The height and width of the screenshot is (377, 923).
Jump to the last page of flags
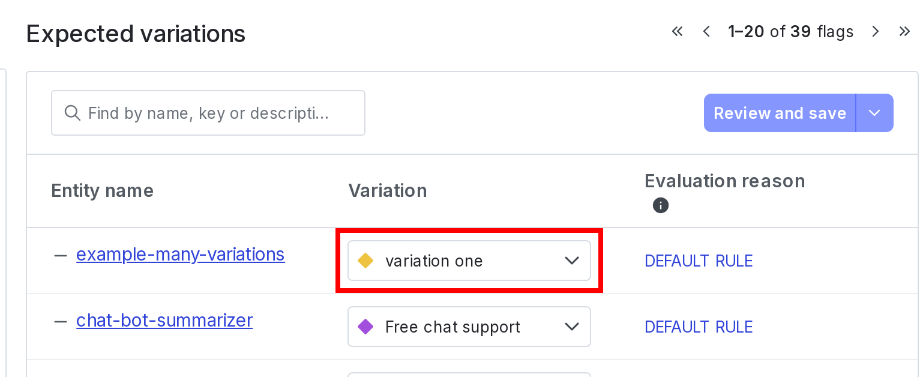click(904, 31)
